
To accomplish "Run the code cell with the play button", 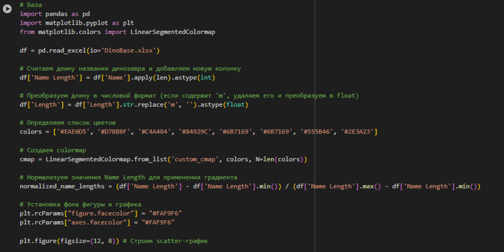I will (7, 8).
